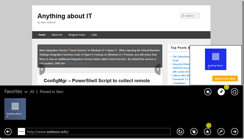Open the ConfigMgr PowerShell Script post title

point(97,81)
